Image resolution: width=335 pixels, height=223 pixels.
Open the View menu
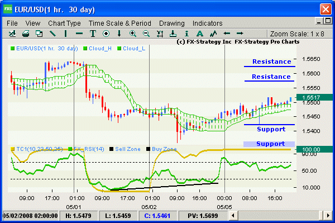33,23
